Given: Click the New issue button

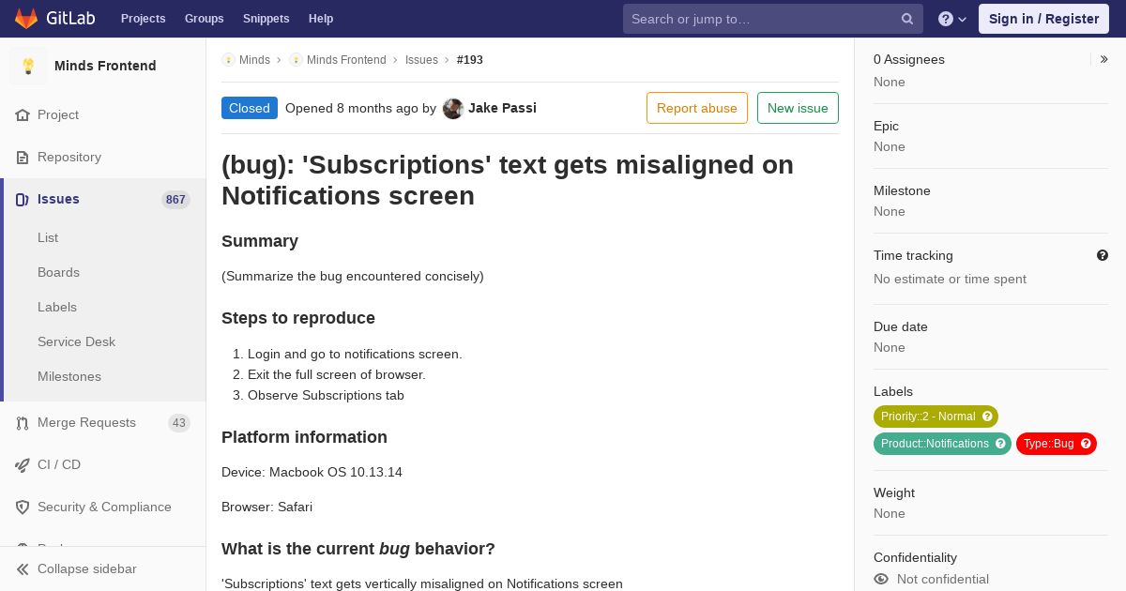Looking at the screenshot, I should 798,108.
